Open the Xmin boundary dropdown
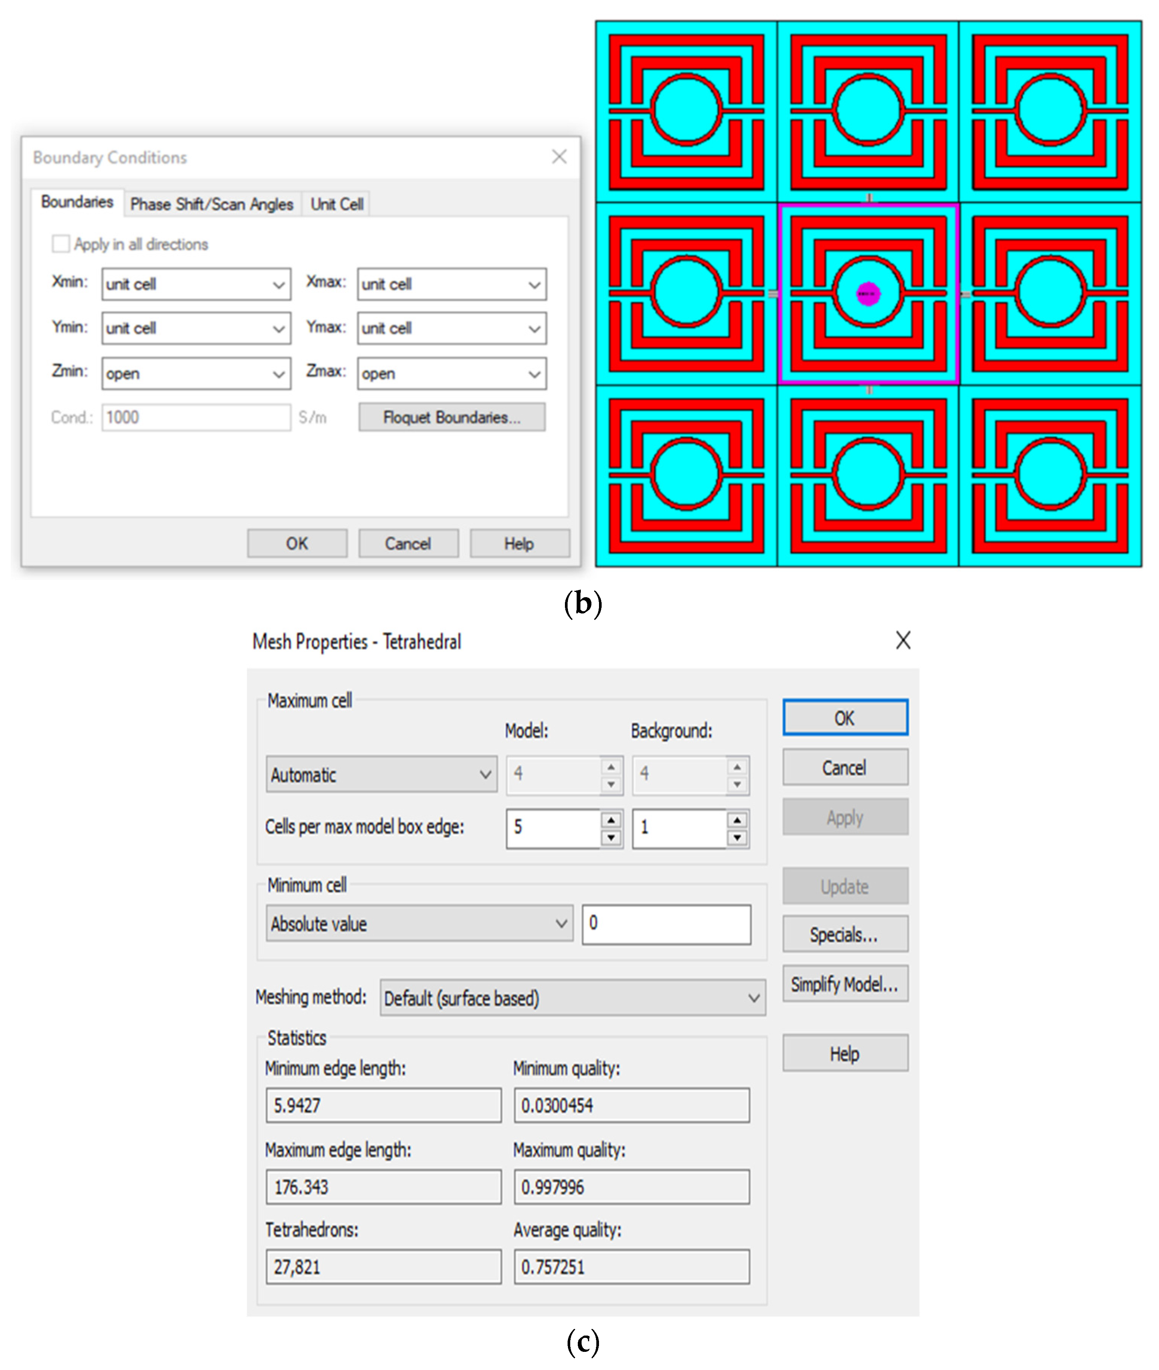1159x1370 pixels. [x=196, y=285]
